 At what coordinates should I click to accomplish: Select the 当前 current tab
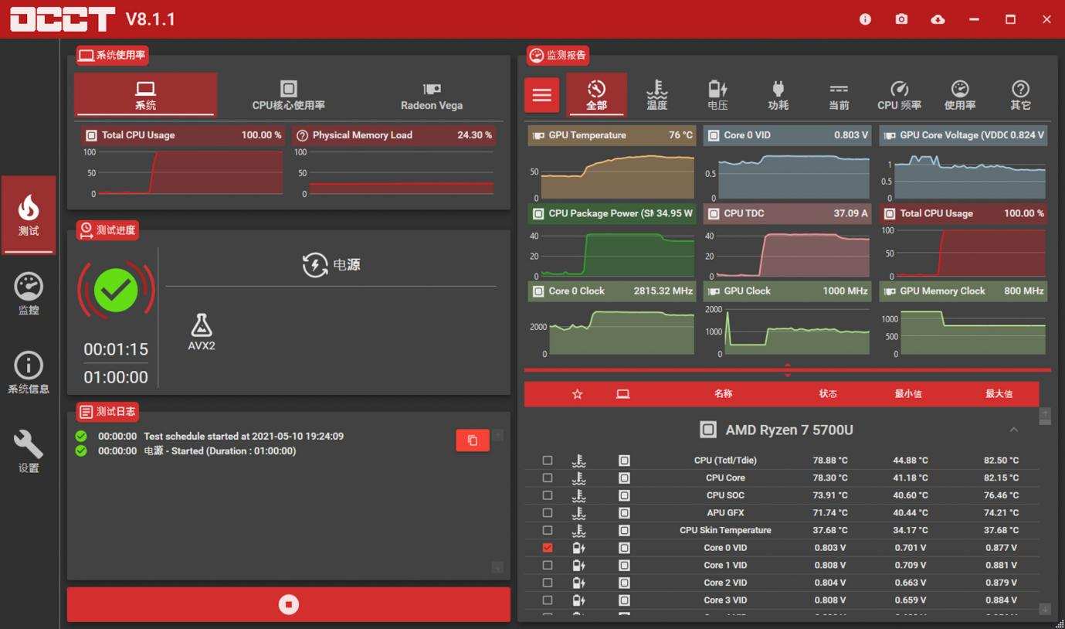(839, 95)
